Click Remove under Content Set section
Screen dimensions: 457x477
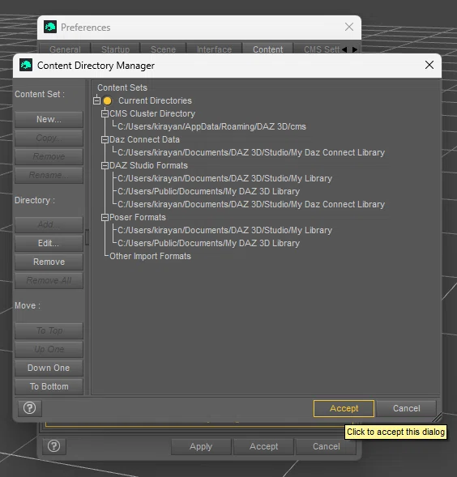coord(49,156)
